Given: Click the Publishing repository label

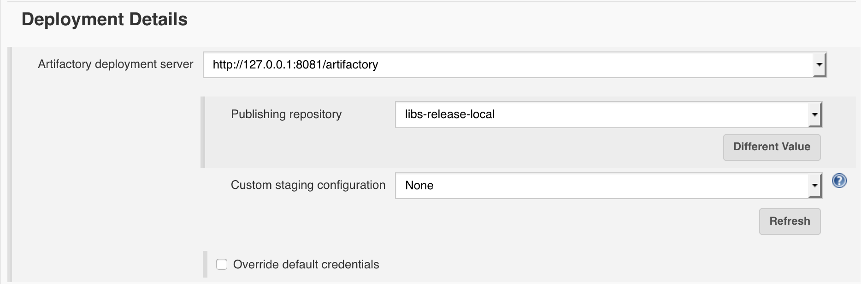Looking at the screenshot, I should click(x=286, y=114).
